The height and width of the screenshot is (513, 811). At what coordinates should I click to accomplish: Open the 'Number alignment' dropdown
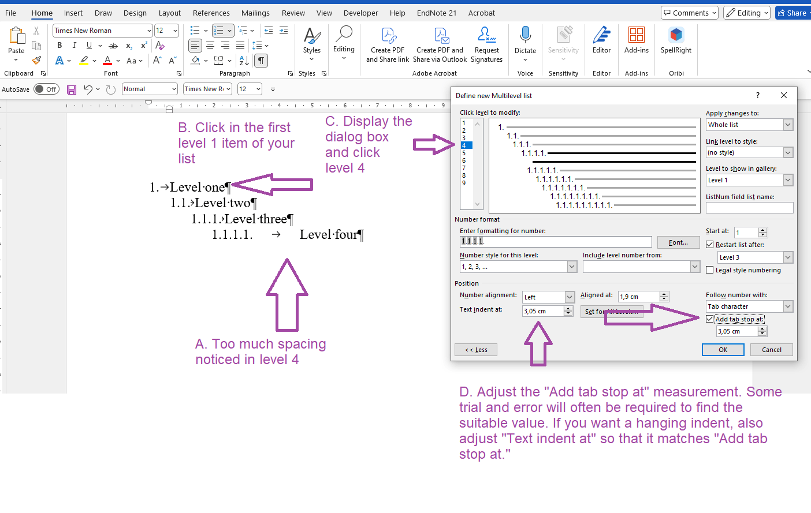(570, 297)
